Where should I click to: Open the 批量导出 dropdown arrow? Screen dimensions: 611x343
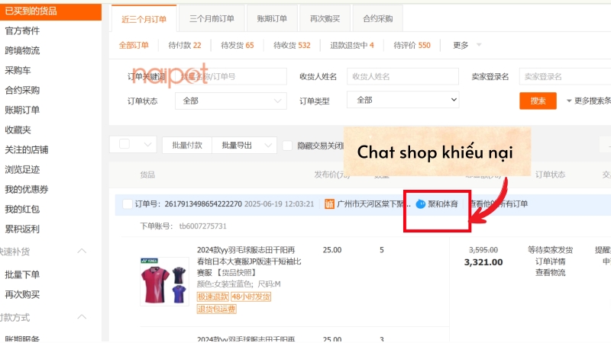[x=268, y=146]
